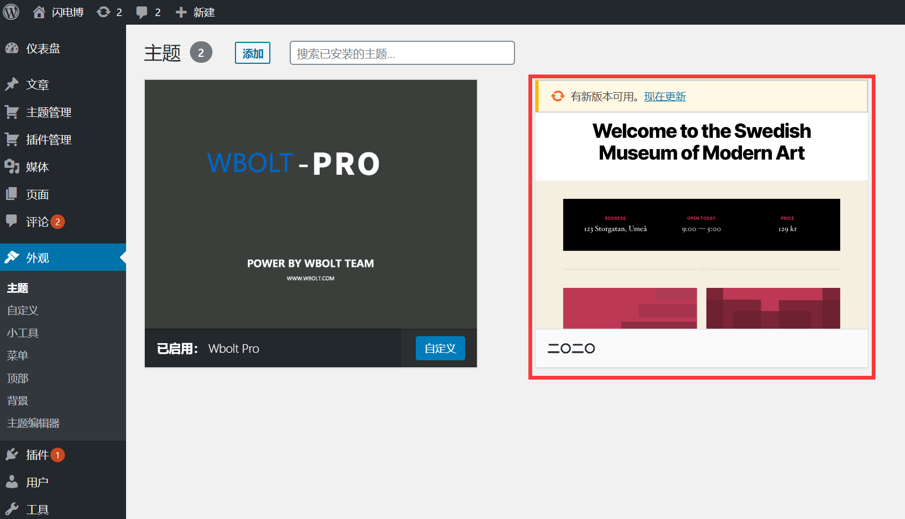Go to 页面 pages menu
This screenshot has width=905, height=519.
pyautogui.click(x=38, y=195)
